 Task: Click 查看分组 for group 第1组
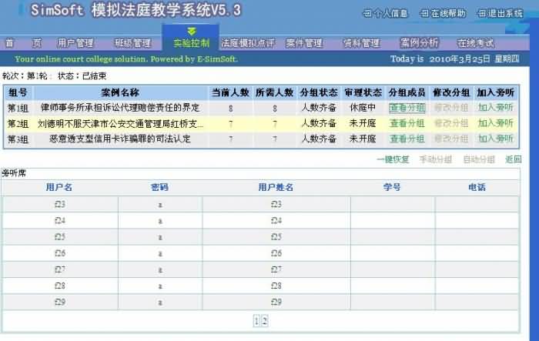tap(407, 108)
